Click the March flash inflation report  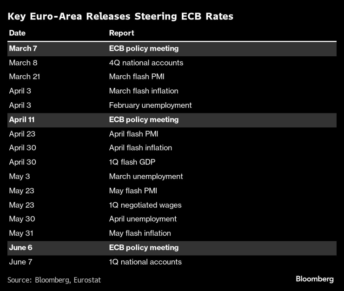pos(144,91)
